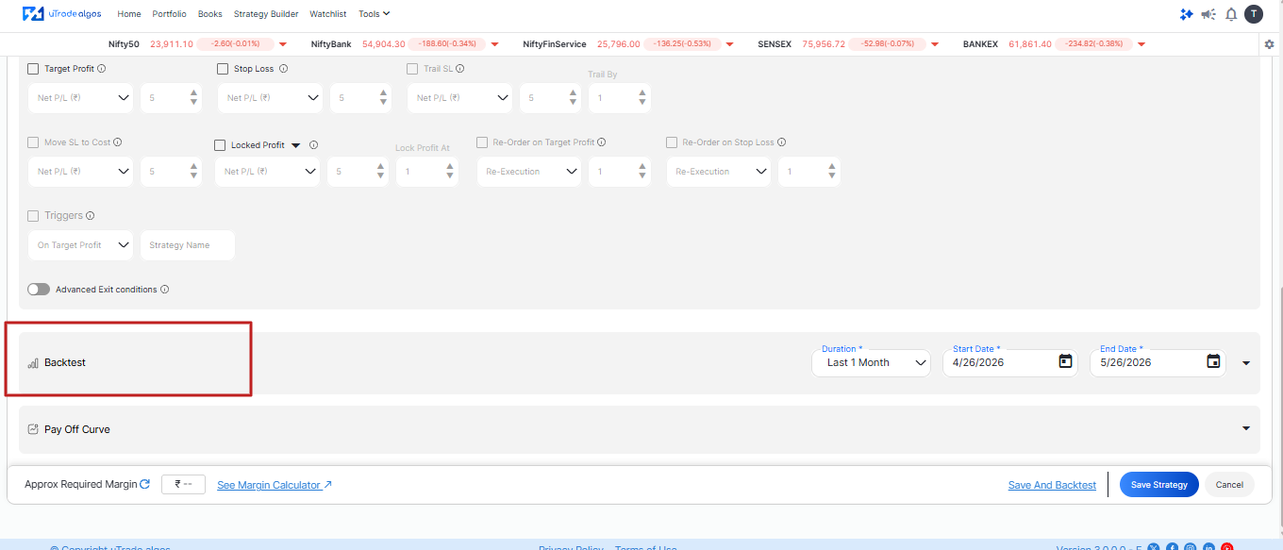Image resolution: width=1283 pixels, height=550 pixels.
Task: Enable the Locked Profit checkbox
Action: (220, 145)
